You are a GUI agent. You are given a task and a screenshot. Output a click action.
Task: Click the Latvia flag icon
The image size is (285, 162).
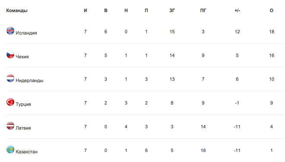[10, 126]
